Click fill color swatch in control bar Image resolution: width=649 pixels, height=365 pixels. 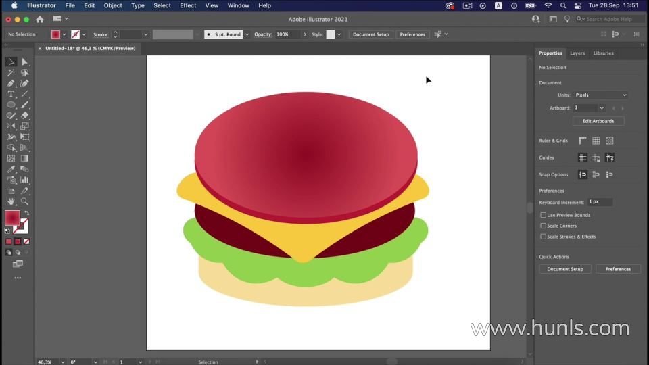pyautogui.click(x=55, y=34)
